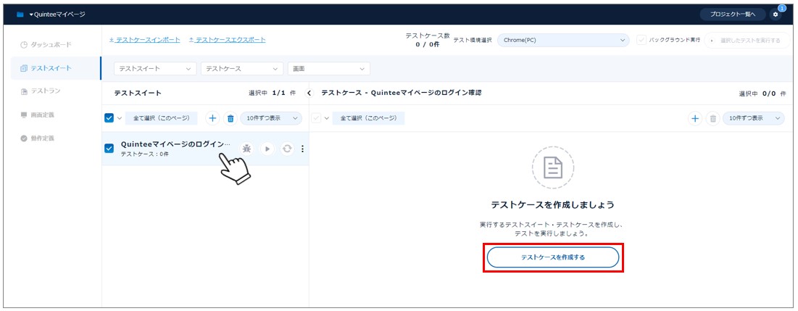Delete selected test suites with the trash icon

click(230, 118)
